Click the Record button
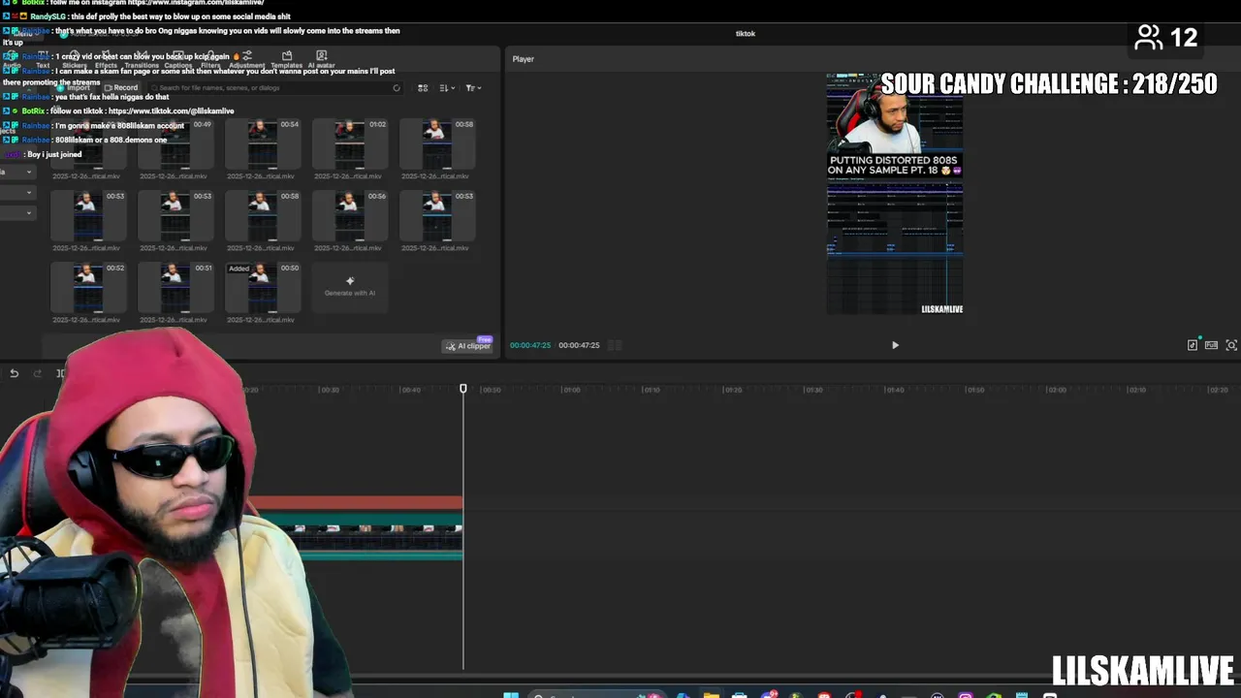Image resolution: width=1241 pixels, height=698 pixels. 121,88
